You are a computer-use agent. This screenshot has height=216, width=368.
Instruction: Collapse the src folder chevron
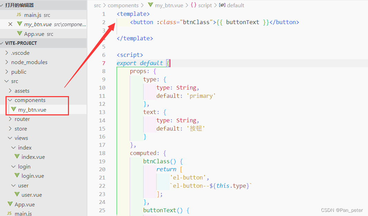[7, 81]
